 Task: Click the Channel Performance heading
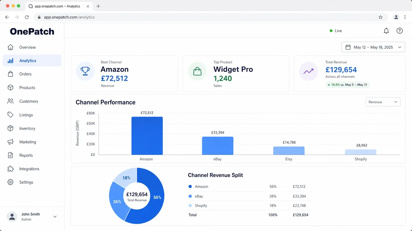coord(106,102)
